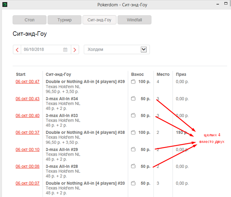Viewport: 231px width, 197px height.
Task: Open the 06 окт 00:08 tournament link
Action: click(x=27, y=166)
